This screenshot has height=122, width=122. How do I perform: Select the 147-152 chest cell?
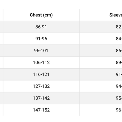tap(41, 110)
